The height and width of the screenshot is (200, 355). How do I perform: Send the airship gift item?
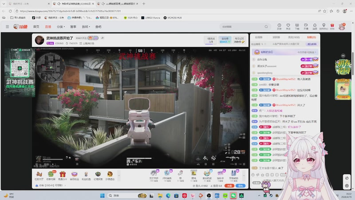[207, 175]
